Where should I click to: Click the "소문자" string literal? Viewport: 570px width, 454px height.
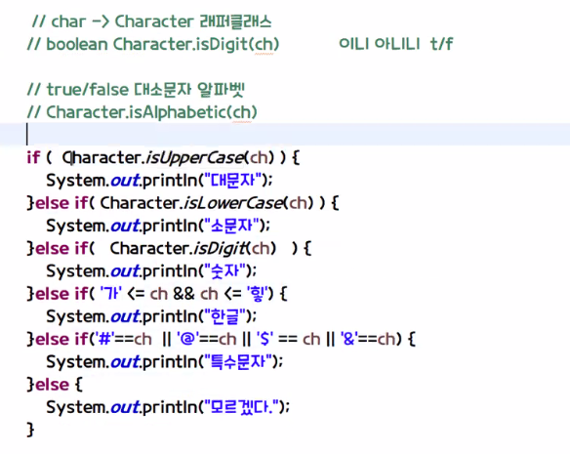tap(231, 226)
